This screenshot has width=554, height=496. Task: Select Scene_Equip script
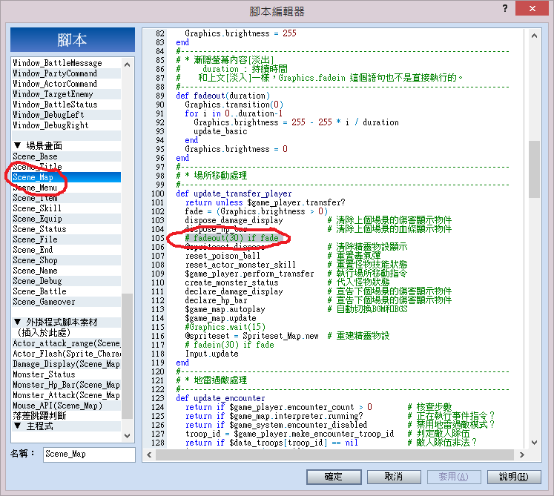pos(67,219)
